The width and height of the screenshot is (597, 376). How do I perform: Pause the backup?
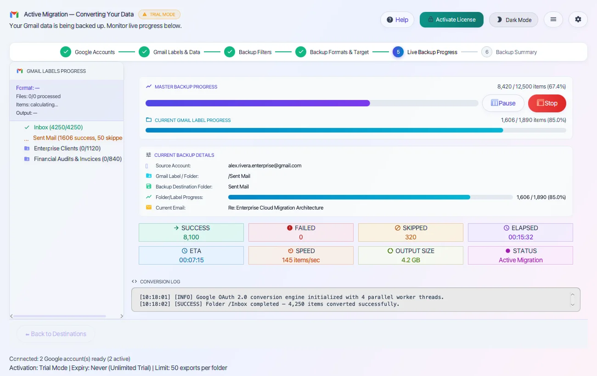(x=503, y=103)
